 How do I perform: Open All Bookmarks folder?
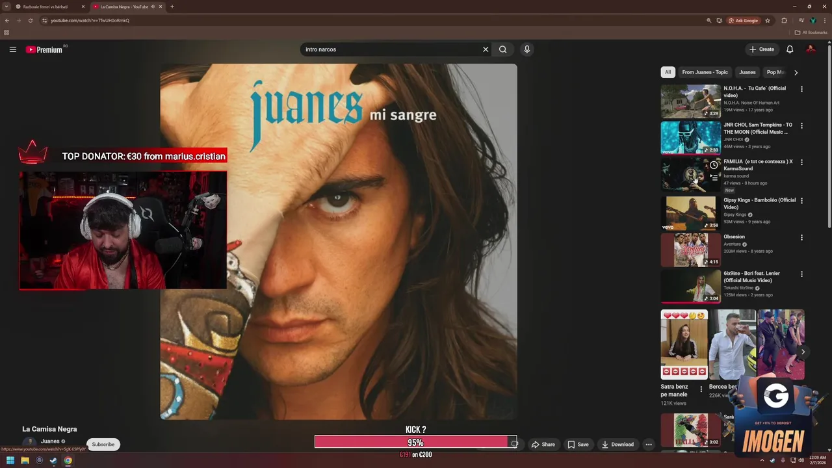pos(811,32)
